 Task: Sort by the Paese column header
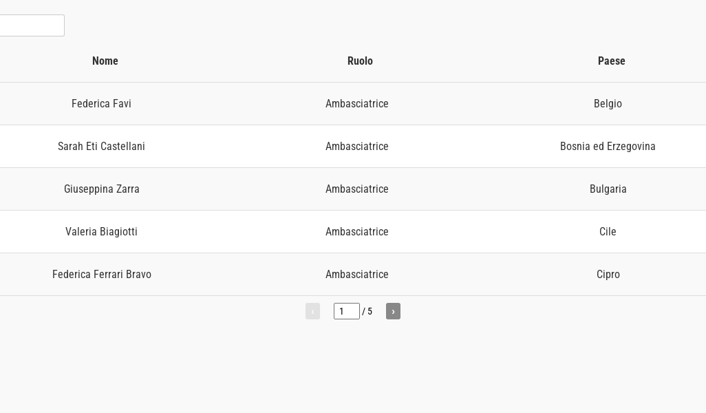(x=611, y=61)
